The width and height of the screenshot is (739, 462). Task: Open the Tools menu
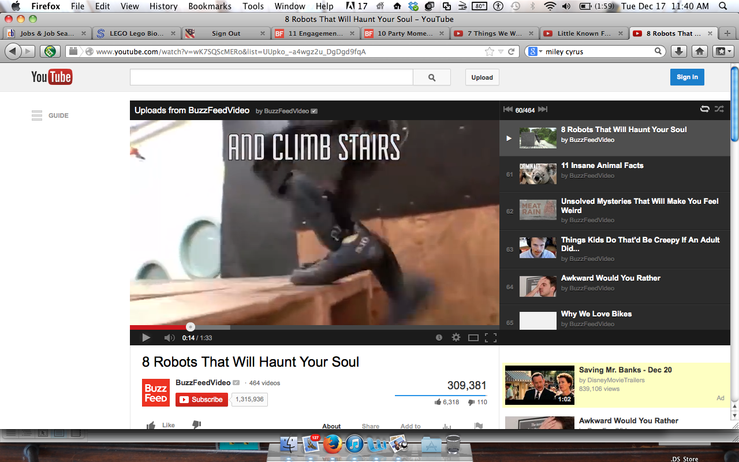(x=253, y=6)
